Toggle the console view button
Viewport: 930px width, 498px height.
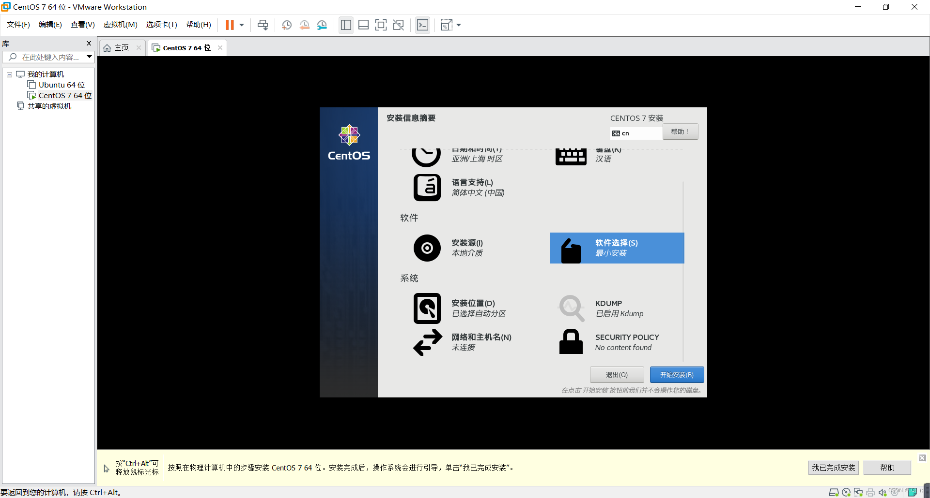point(422,25)
